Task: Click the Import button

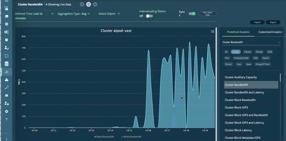Action: [x=257, y=22]
